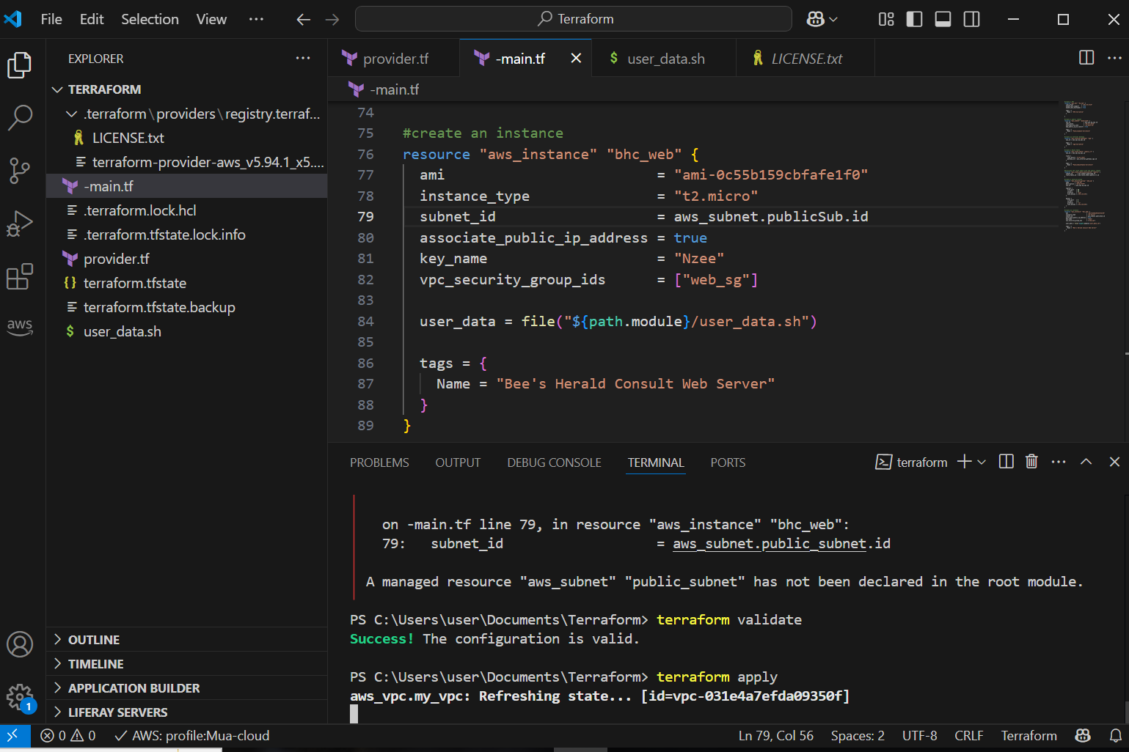Open the Search view icon

tap(20, 117)
